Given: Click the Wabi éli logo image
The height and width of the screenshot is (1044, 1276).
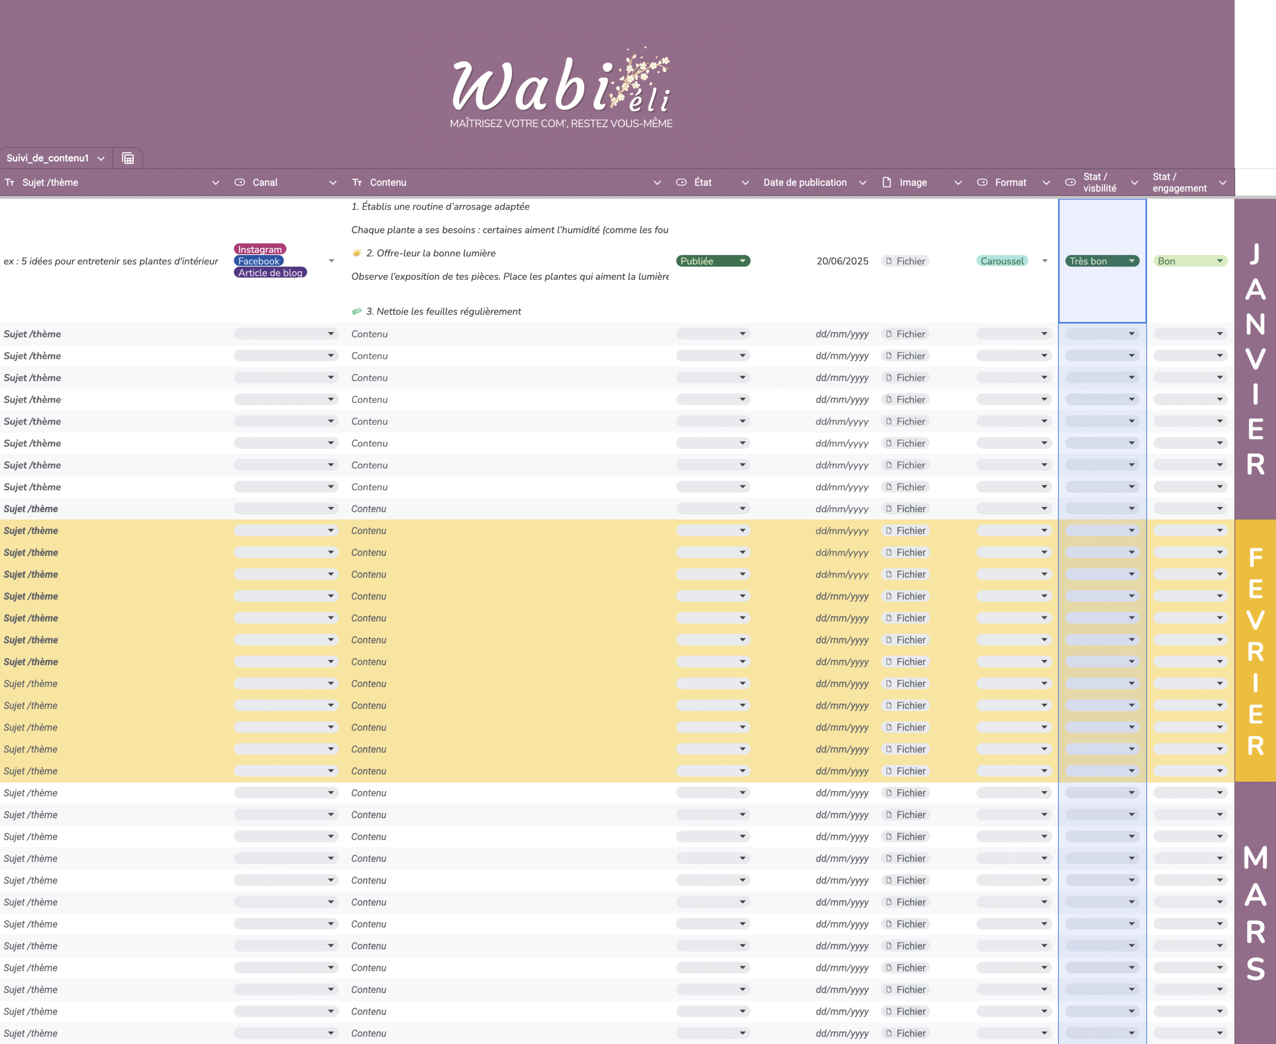Looking at the screenshot, I should (561, 88).
